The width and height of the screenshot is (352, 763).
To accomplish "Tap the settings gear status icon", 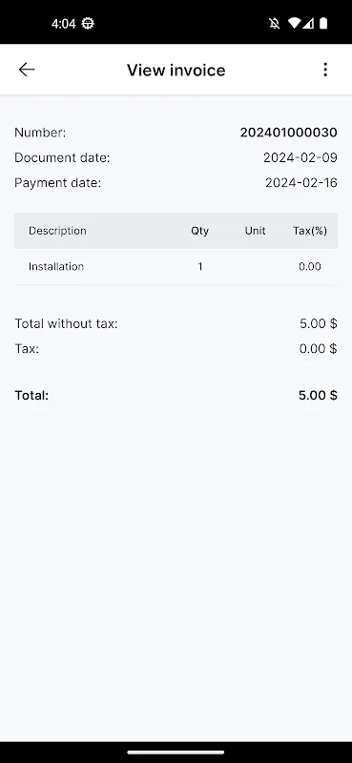I will (x=88, y=23).
